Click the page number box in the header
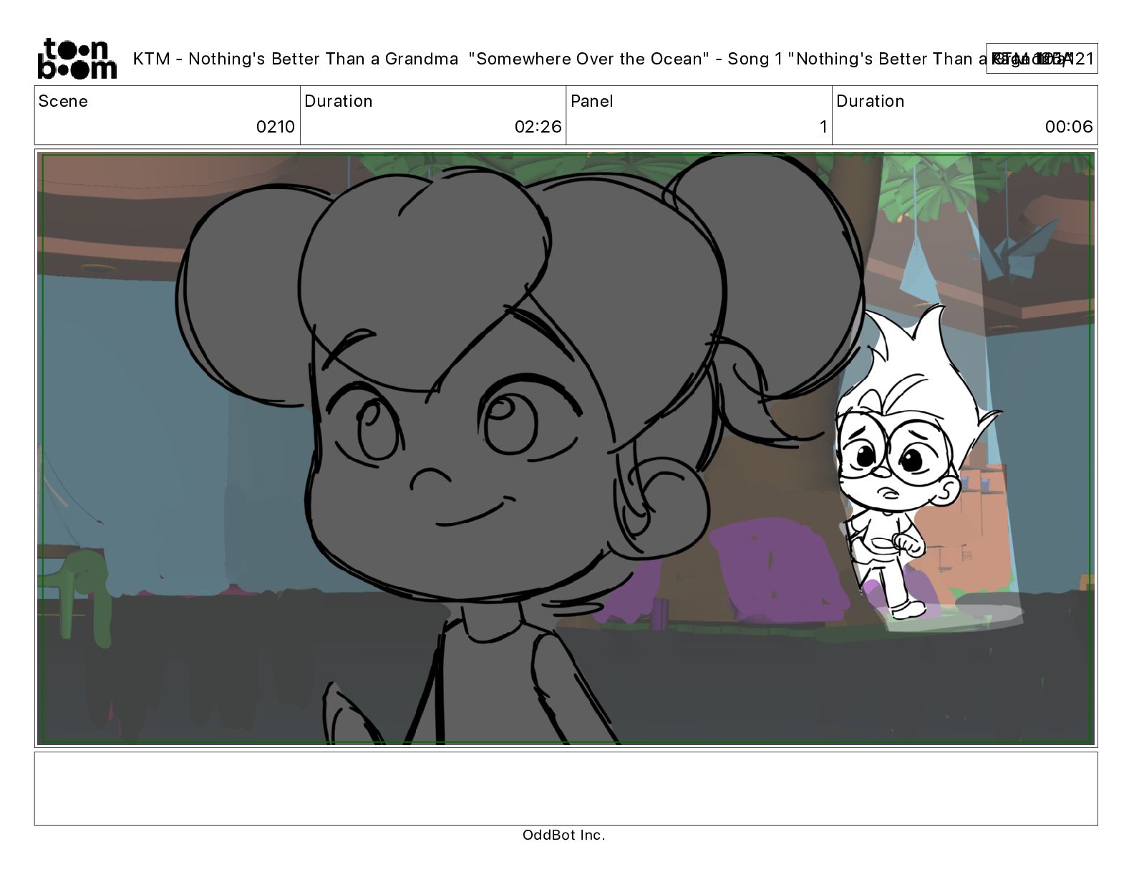Image resolution: width=1134 pixels, height=877 pixels. [x=1042, y=59]
